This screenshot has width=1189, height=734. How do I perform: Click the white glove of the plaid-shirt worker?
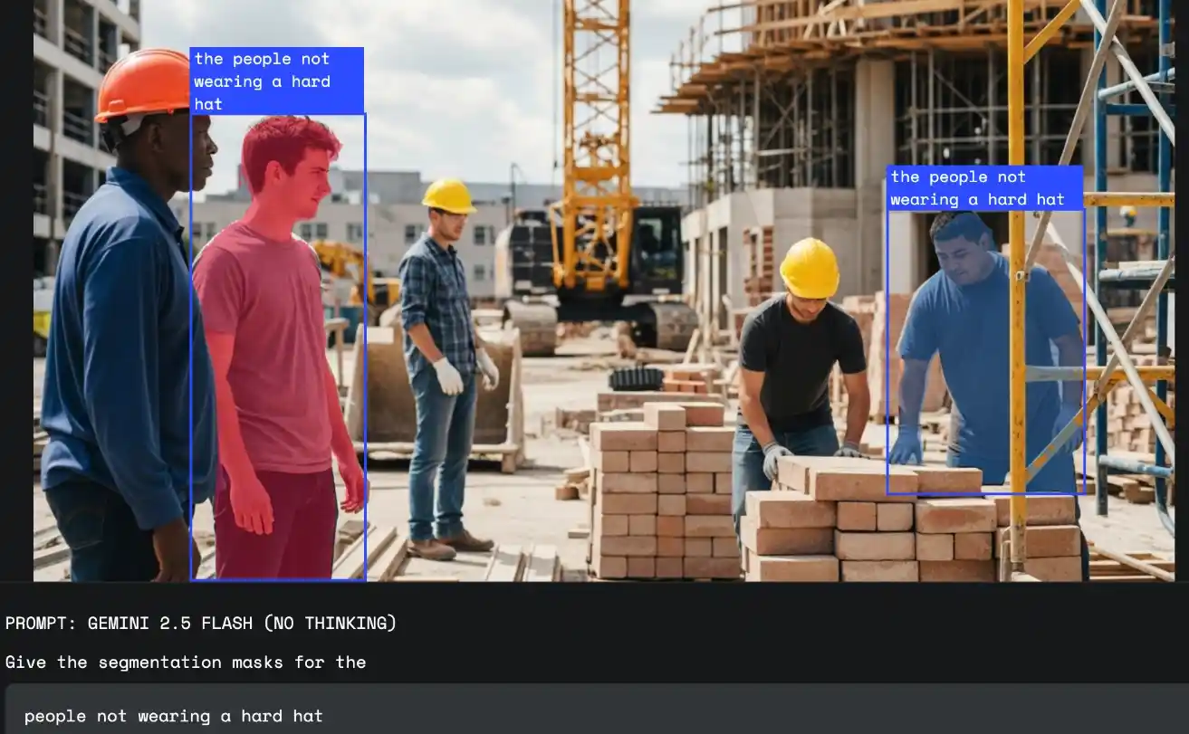(x=448, y=377)
